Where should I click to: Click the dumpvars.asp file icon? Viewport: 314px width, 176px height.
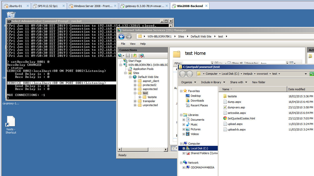click(225, 107)
